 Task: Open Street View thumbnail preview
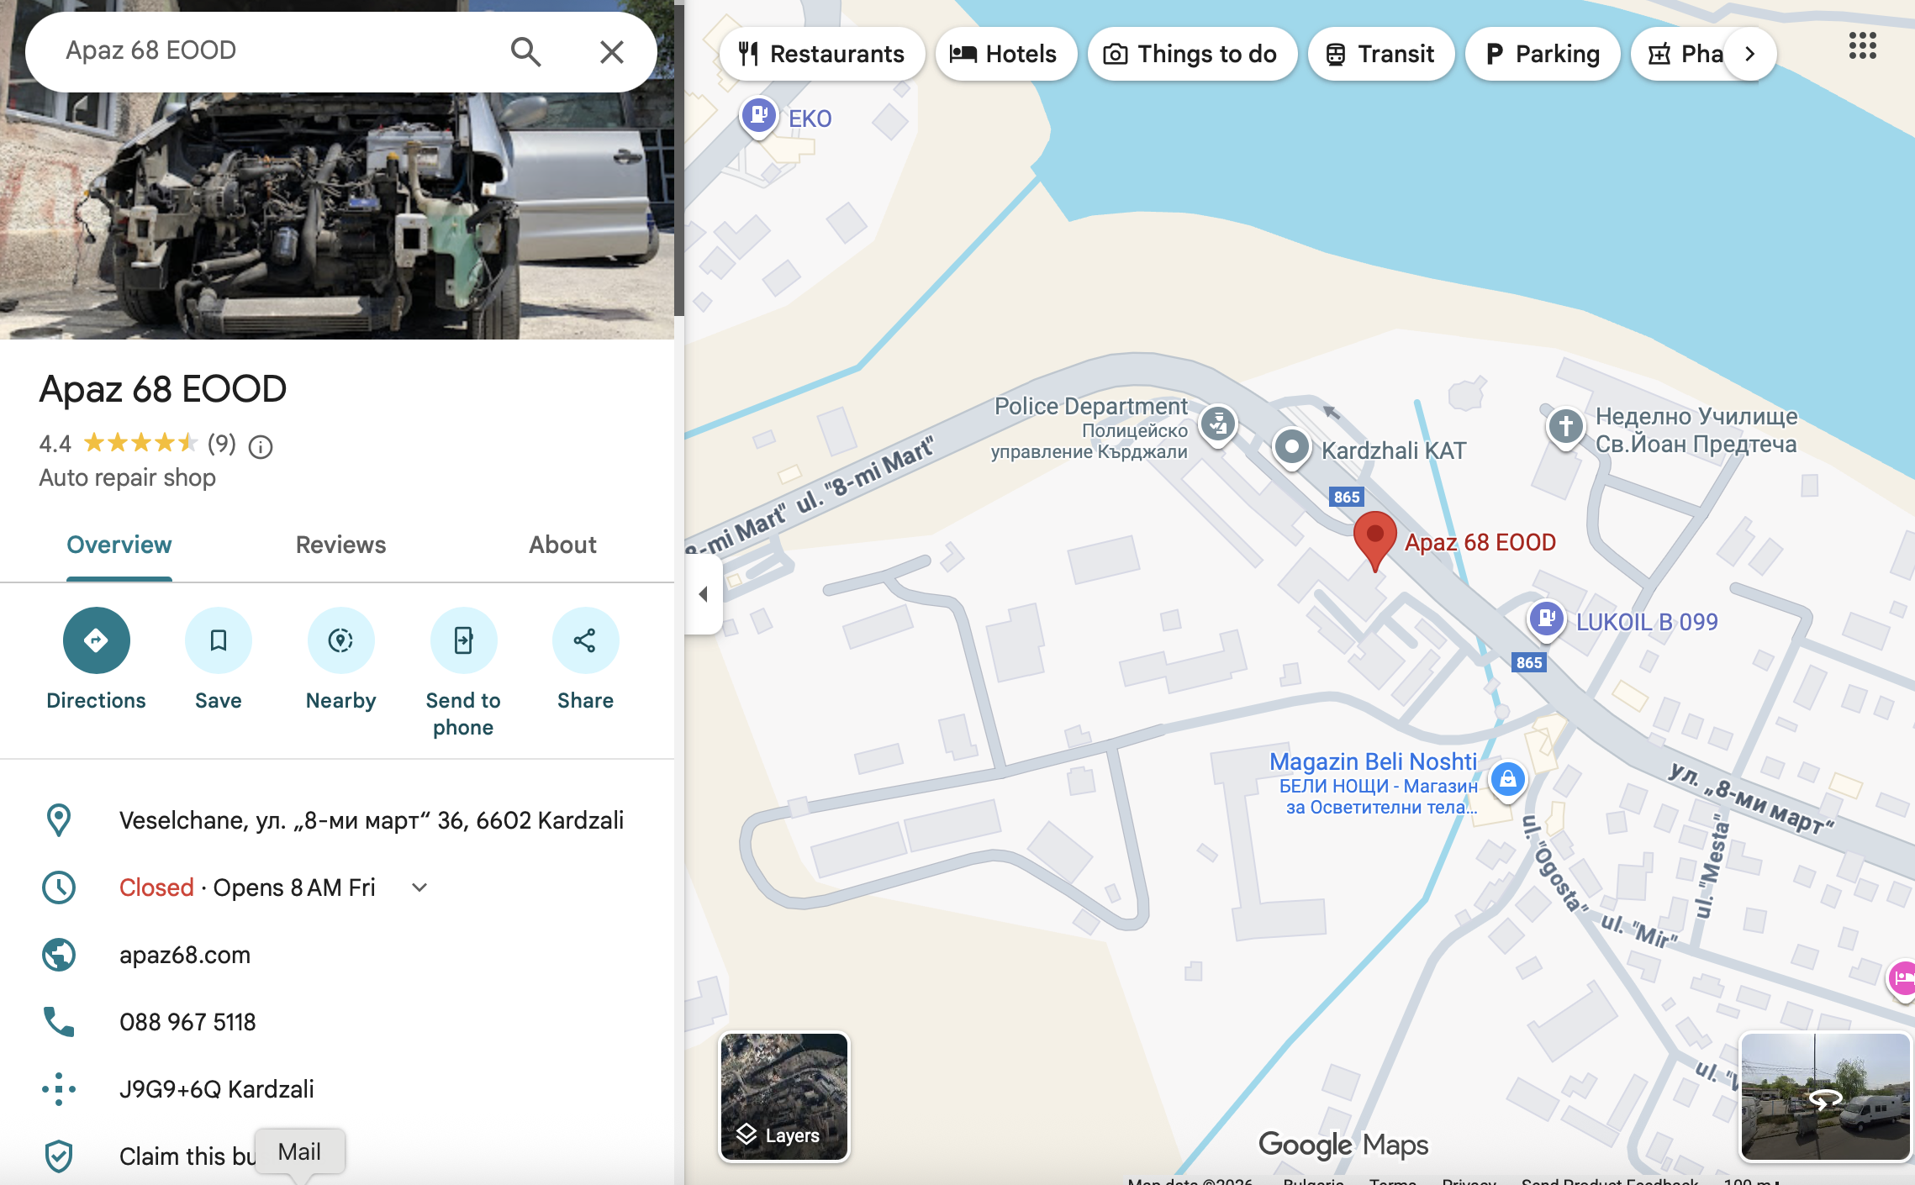[1824, 1097]
